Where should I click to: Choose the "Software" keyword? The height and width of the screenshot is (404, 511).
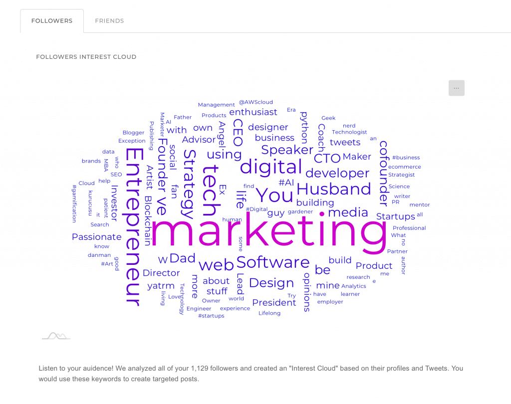click(x=273, y=262)
